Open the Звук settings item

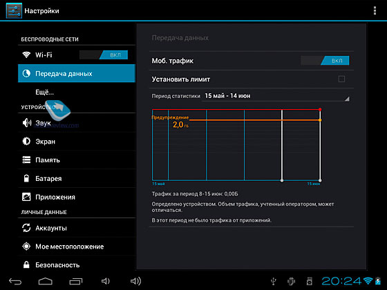pos(77,123)
